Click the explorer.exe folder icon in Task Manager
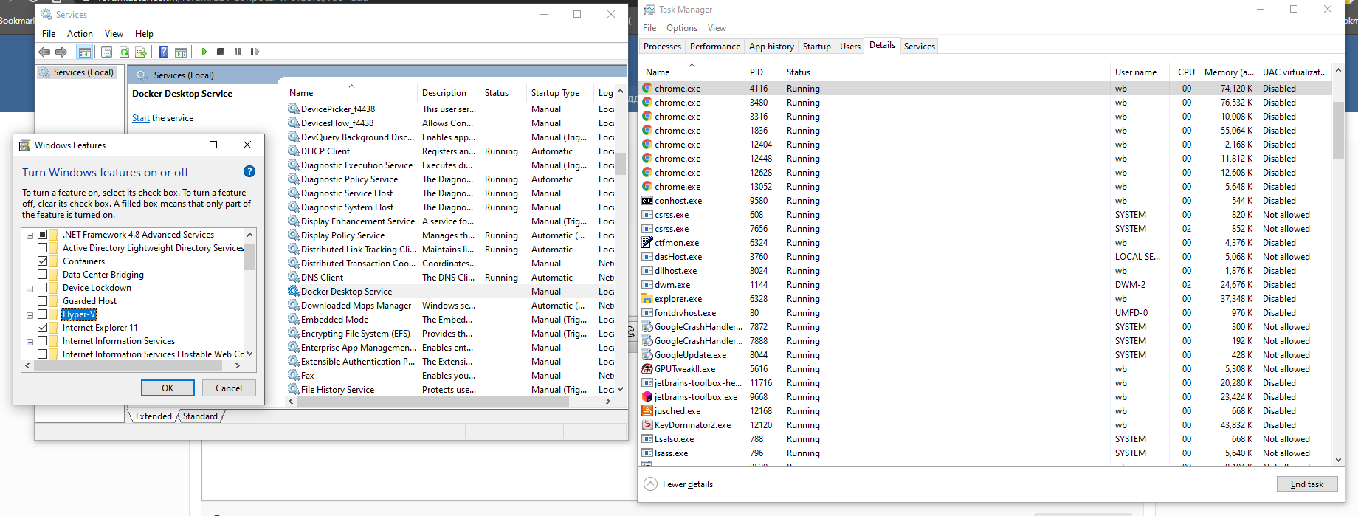Image resolution: width=1358 pixels, height=516 pixels. click(647, 299)
